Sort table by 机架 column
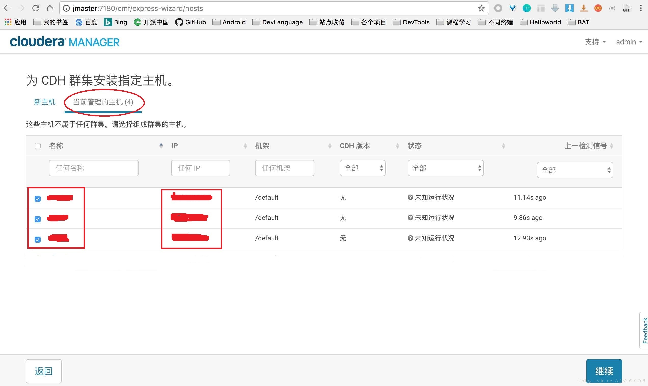This screenshot has width=648, height=386. [x=330, y=146]
